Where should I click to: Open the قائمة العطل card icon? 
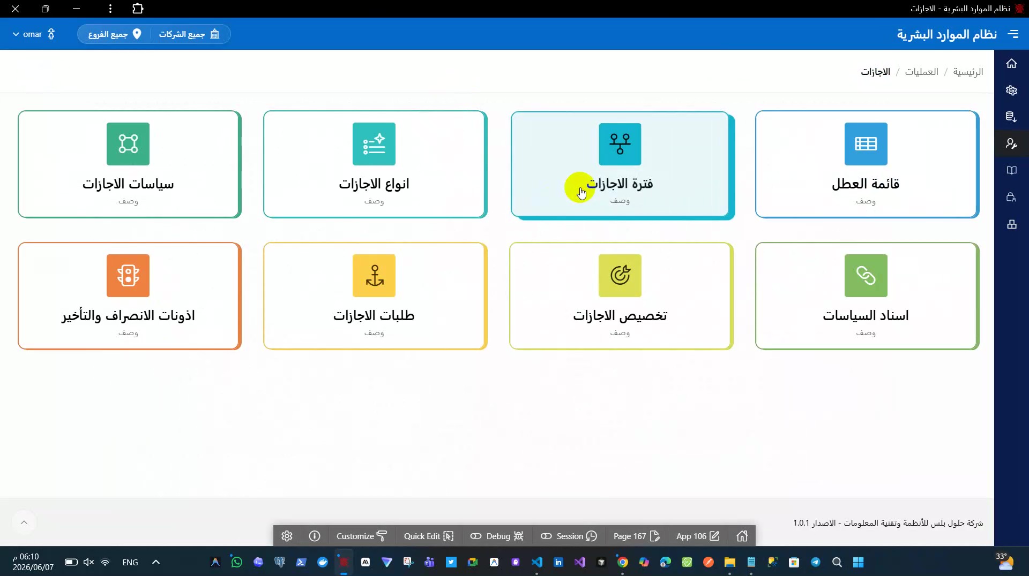866,144
